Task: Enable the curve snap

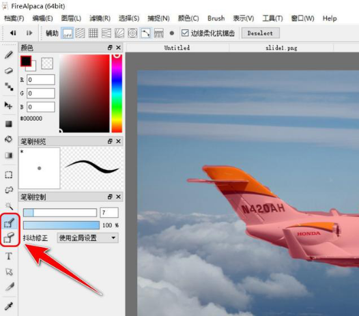Action: (145, 33)
